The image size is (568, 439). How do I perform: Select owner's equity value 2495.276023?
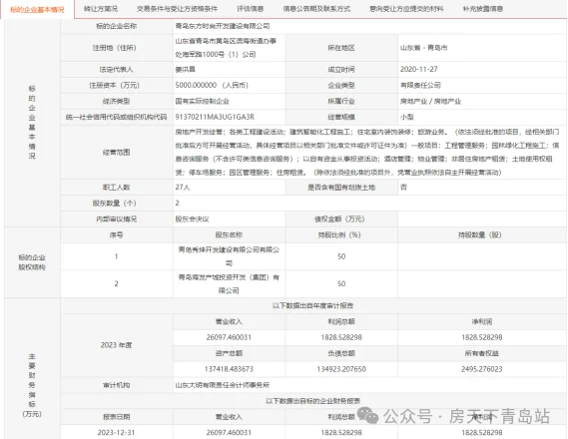[482, 369]
